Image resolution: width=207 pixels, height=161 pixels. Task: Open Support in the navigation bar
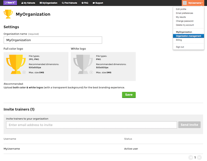click(x=98, y=3)
